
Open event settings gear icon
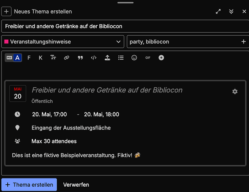[235, 91]
